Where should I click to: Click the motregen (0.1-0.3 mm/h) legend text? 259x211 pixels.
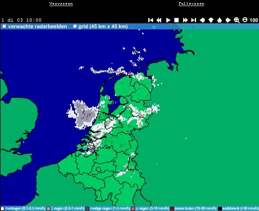[x=25, y=208]
